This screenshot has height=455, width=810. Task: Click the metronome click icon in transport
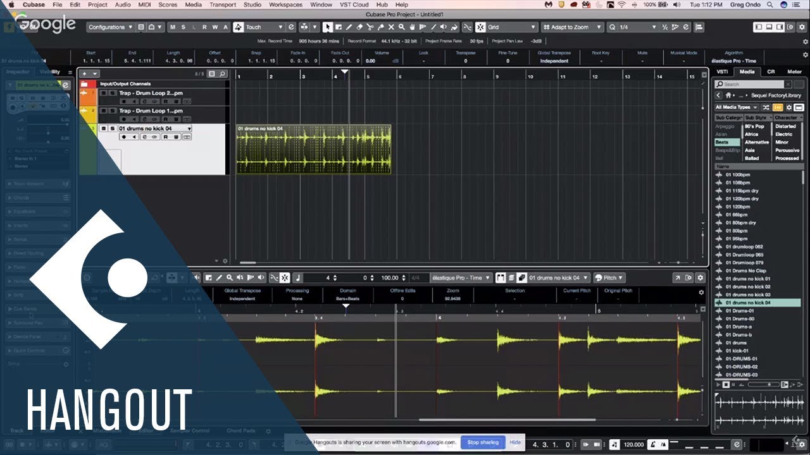[x=654, y=445]
